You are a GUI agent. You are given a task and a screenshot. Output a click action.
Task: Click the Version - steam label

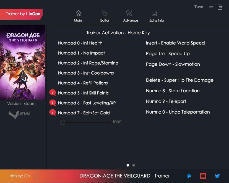tap(21, 104)
